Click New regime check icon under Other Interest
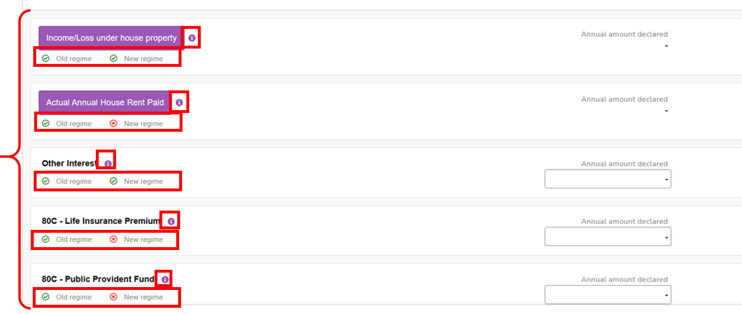This screenshot has height=314, width=742. coord(114,181)
